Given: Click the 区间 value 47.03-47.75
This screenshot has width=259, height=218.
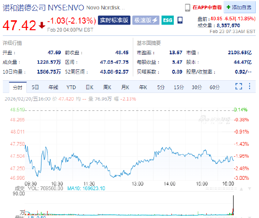Looking at the screenshot, I should click(114, 62).
